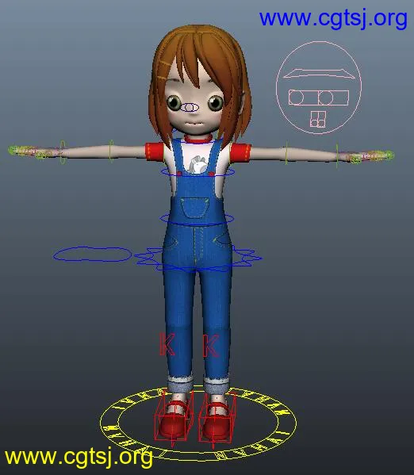Pick the green wrist ring on viewer's right arm
Image resolution: width=414 pixels, height=475 pixels.
(x=337, y=155)
